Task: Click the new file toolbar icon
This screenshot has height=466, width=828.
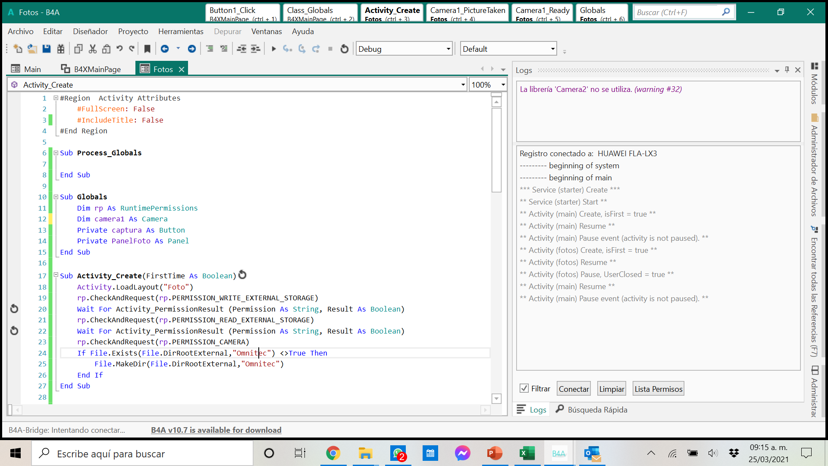Action: click(18, 49)
